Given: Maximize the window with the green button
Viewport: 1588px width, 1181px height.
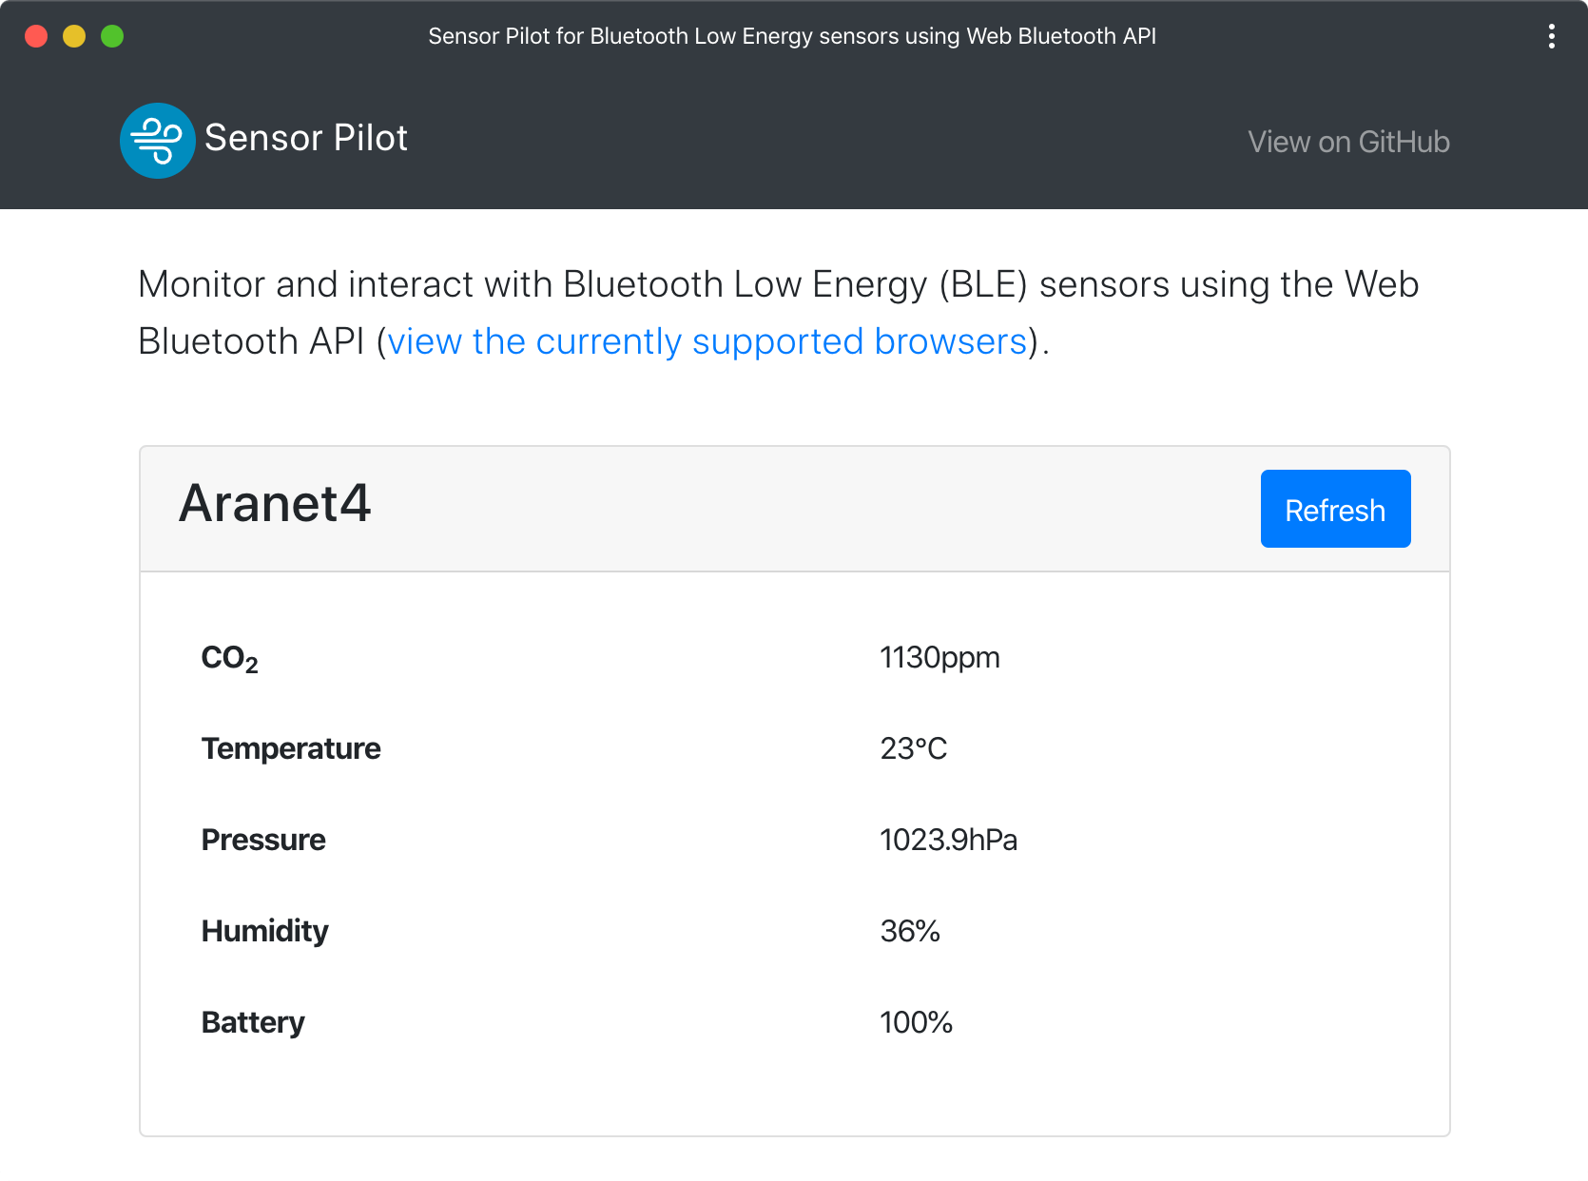Looking at the screenshot, I should tap(112, 36).
